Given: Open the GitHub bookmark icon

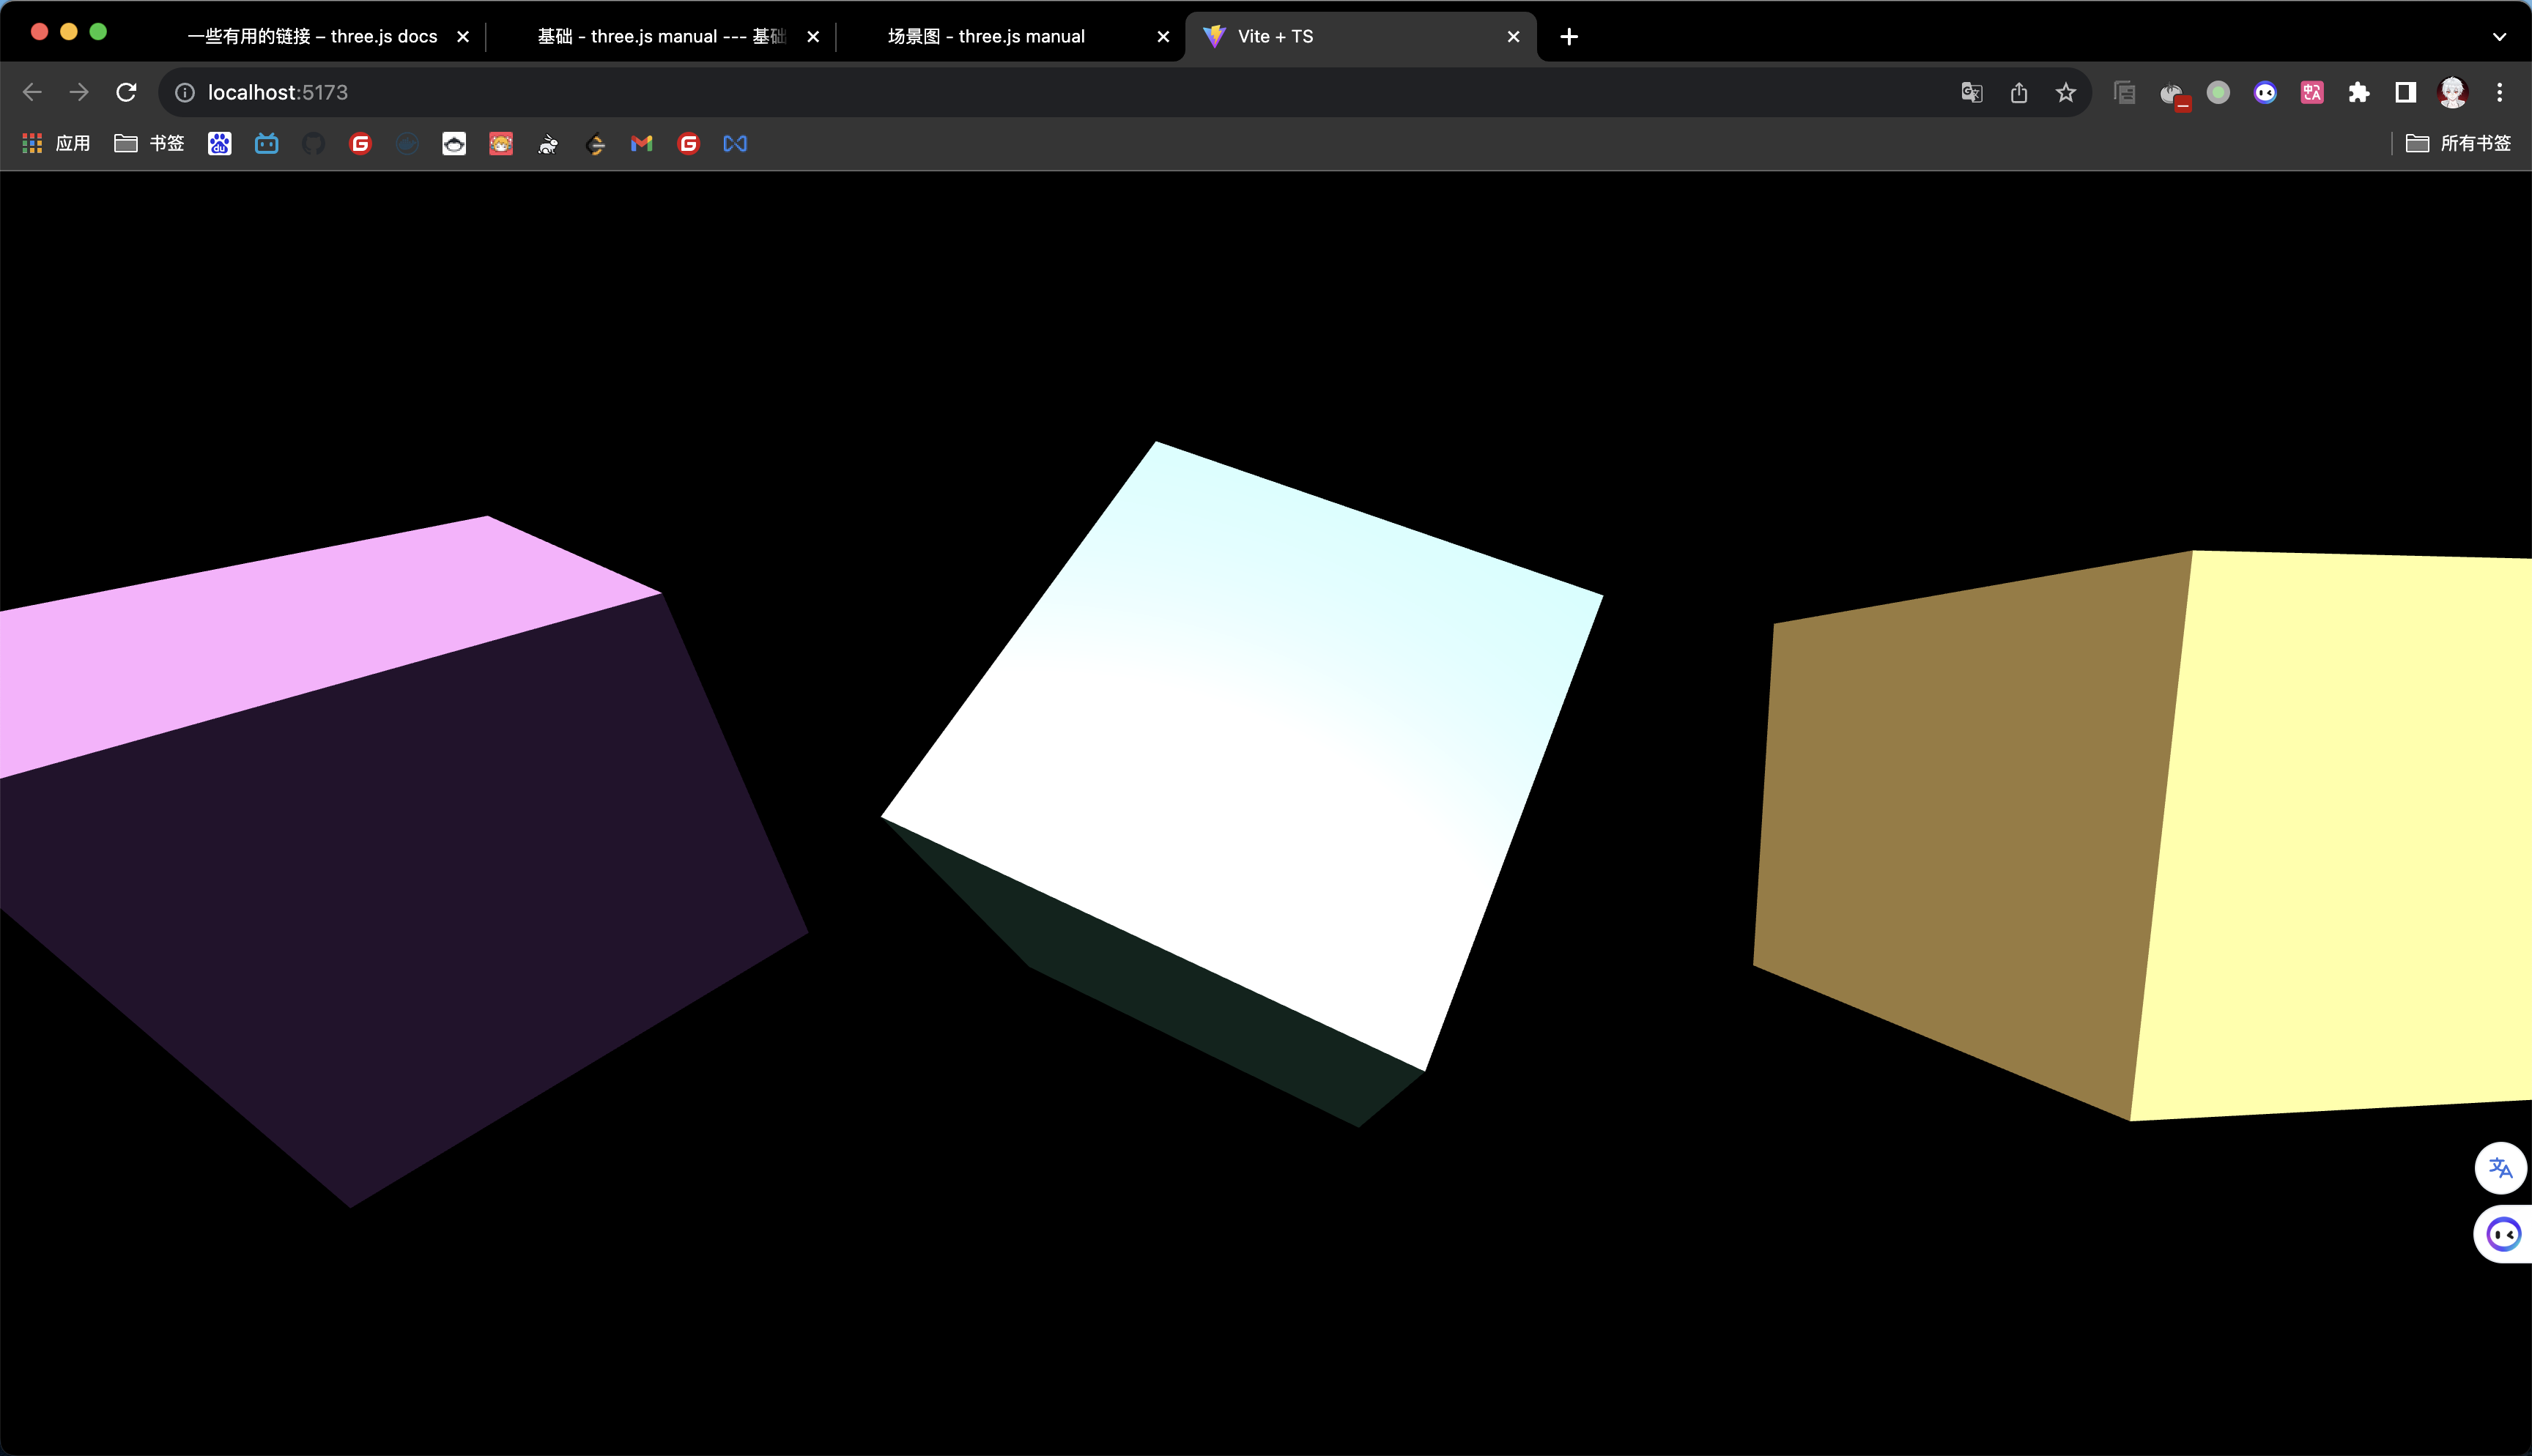Looking at the screenshot, I should [314, 144].
